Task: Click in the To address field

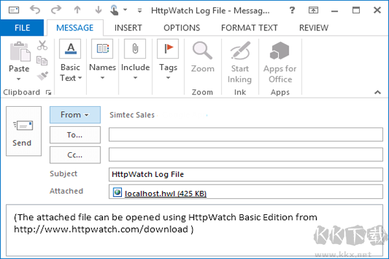Action: (246, 135)
